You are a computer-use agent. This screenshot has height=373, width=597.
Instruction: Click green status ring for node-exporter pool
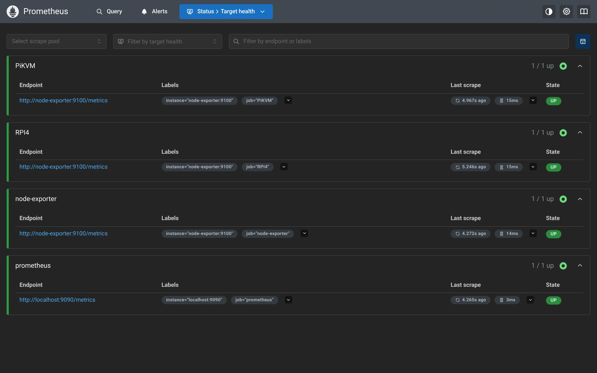coord(563,199)
